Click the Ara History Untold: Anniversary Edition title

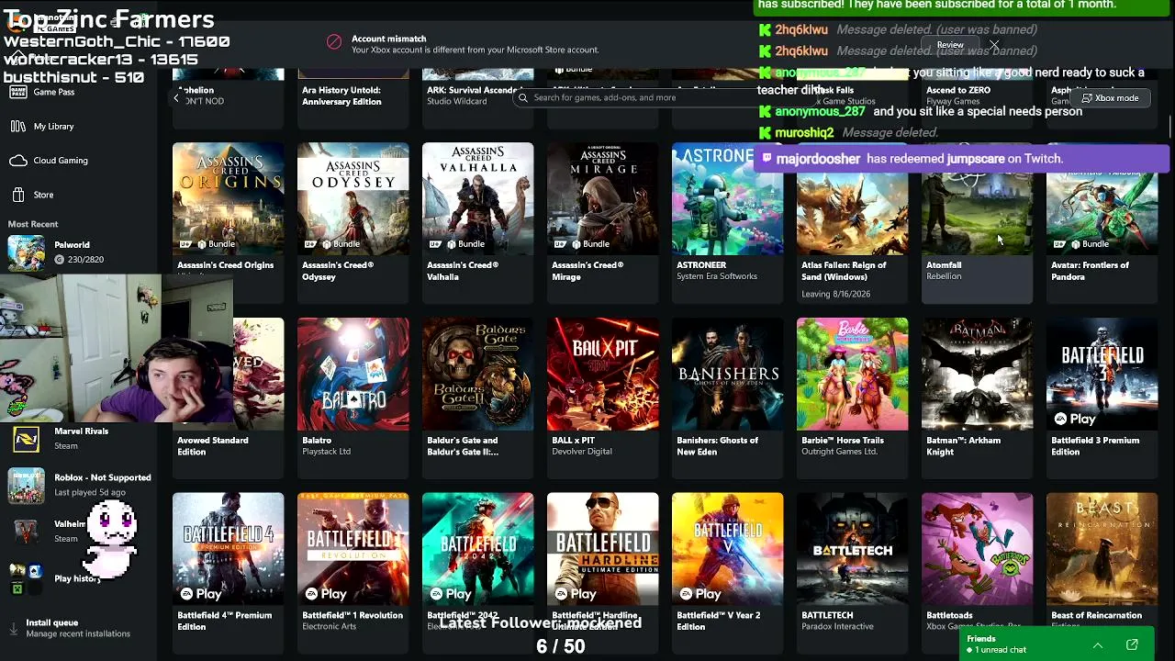point(341,95)
